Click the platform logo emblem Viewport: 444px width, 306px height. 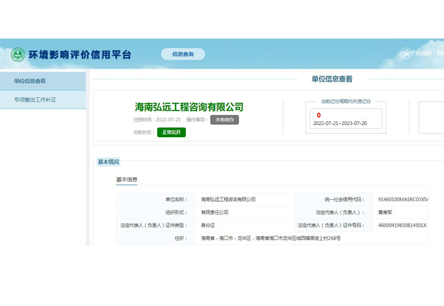[18, 55]
